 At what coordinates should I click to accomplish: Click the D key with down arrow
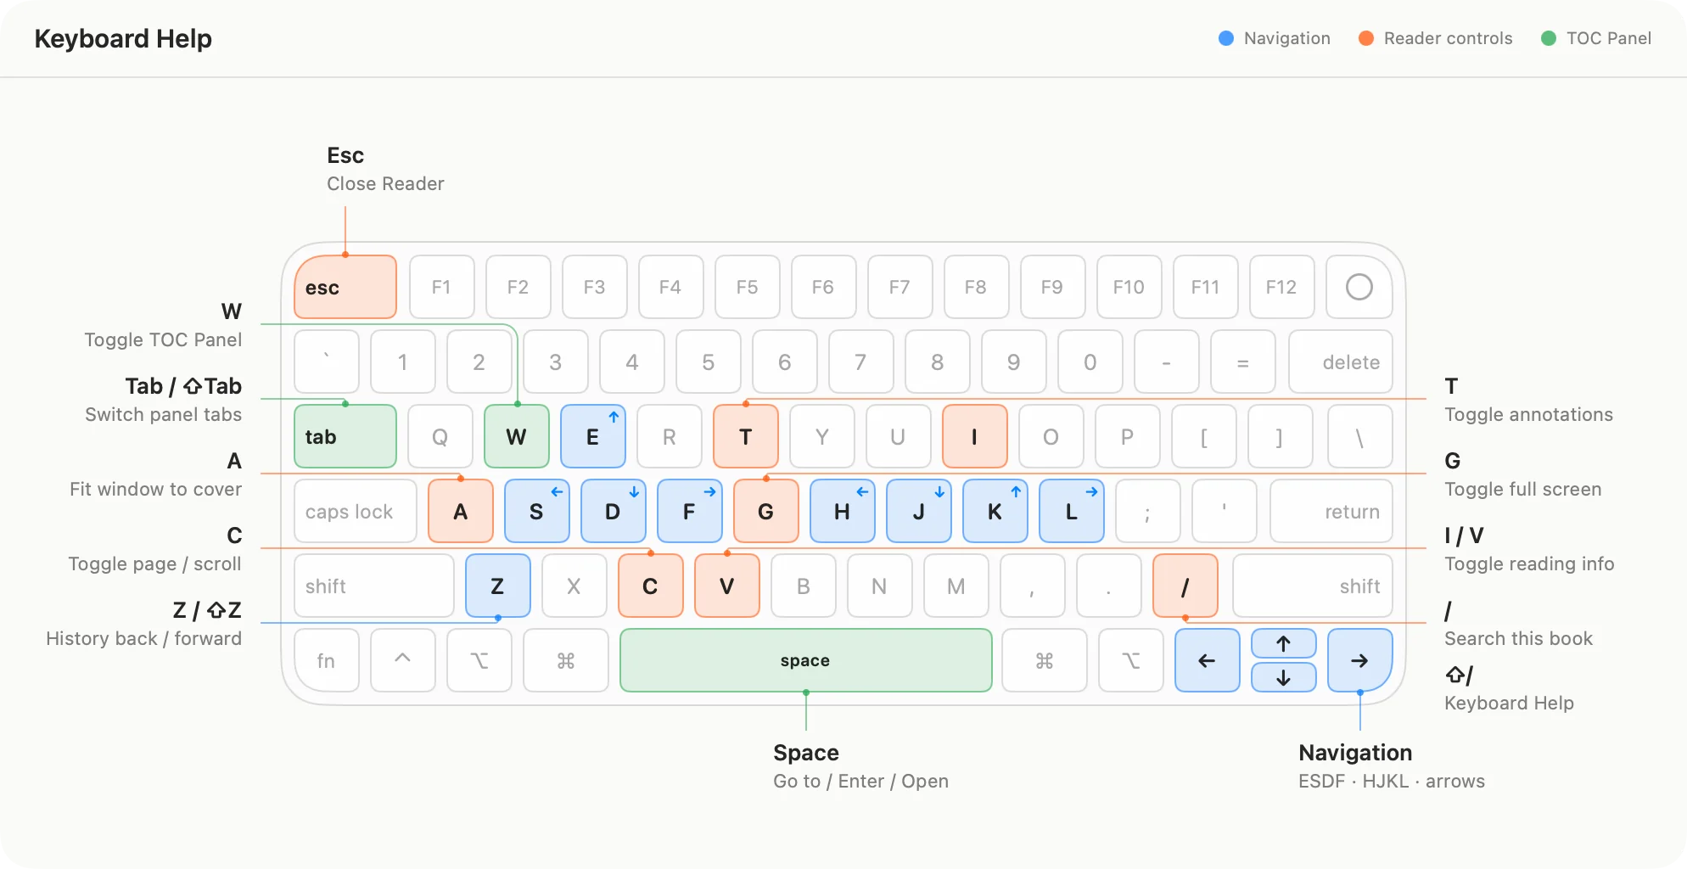point(614,511)
